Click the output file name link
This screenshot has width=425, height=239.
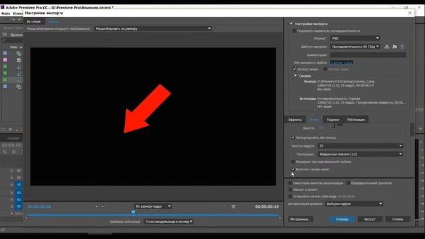click(x=341, y=62)
